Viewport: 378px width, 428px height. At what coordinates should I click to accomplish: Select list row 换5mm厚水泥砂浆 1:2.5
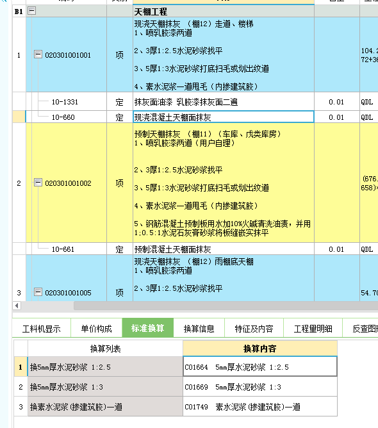tap(105, 367)
